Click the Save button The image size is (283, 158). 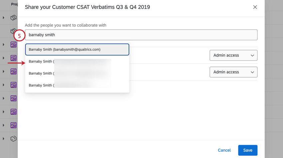(248, 150)
